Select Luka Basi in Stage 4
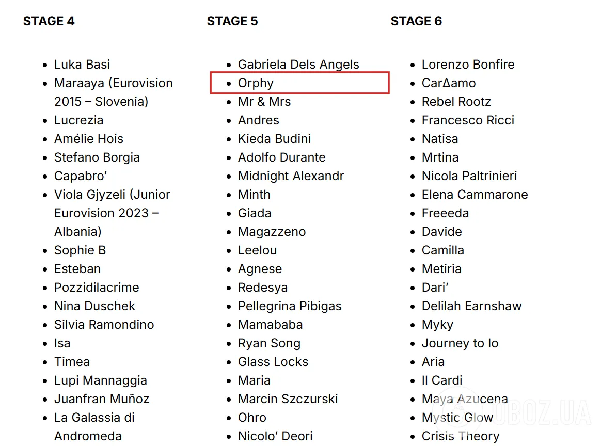Image resolution: width=601 pixels, height=446 pixels. pos(82,65)
